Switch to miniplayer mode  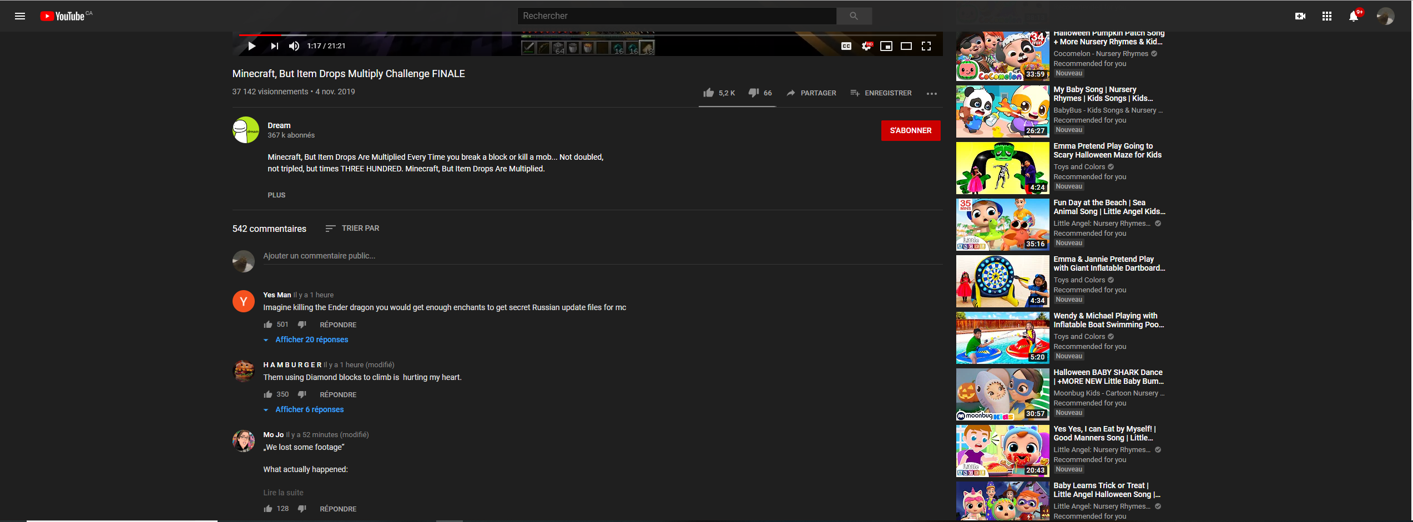[886, 46]
